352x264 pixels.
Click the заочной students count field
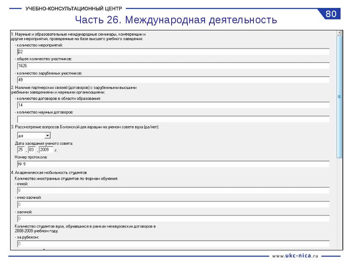[173, 218]
